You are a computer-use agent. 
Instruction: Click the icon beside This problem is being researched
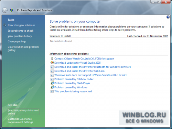(x=52, y=92)
